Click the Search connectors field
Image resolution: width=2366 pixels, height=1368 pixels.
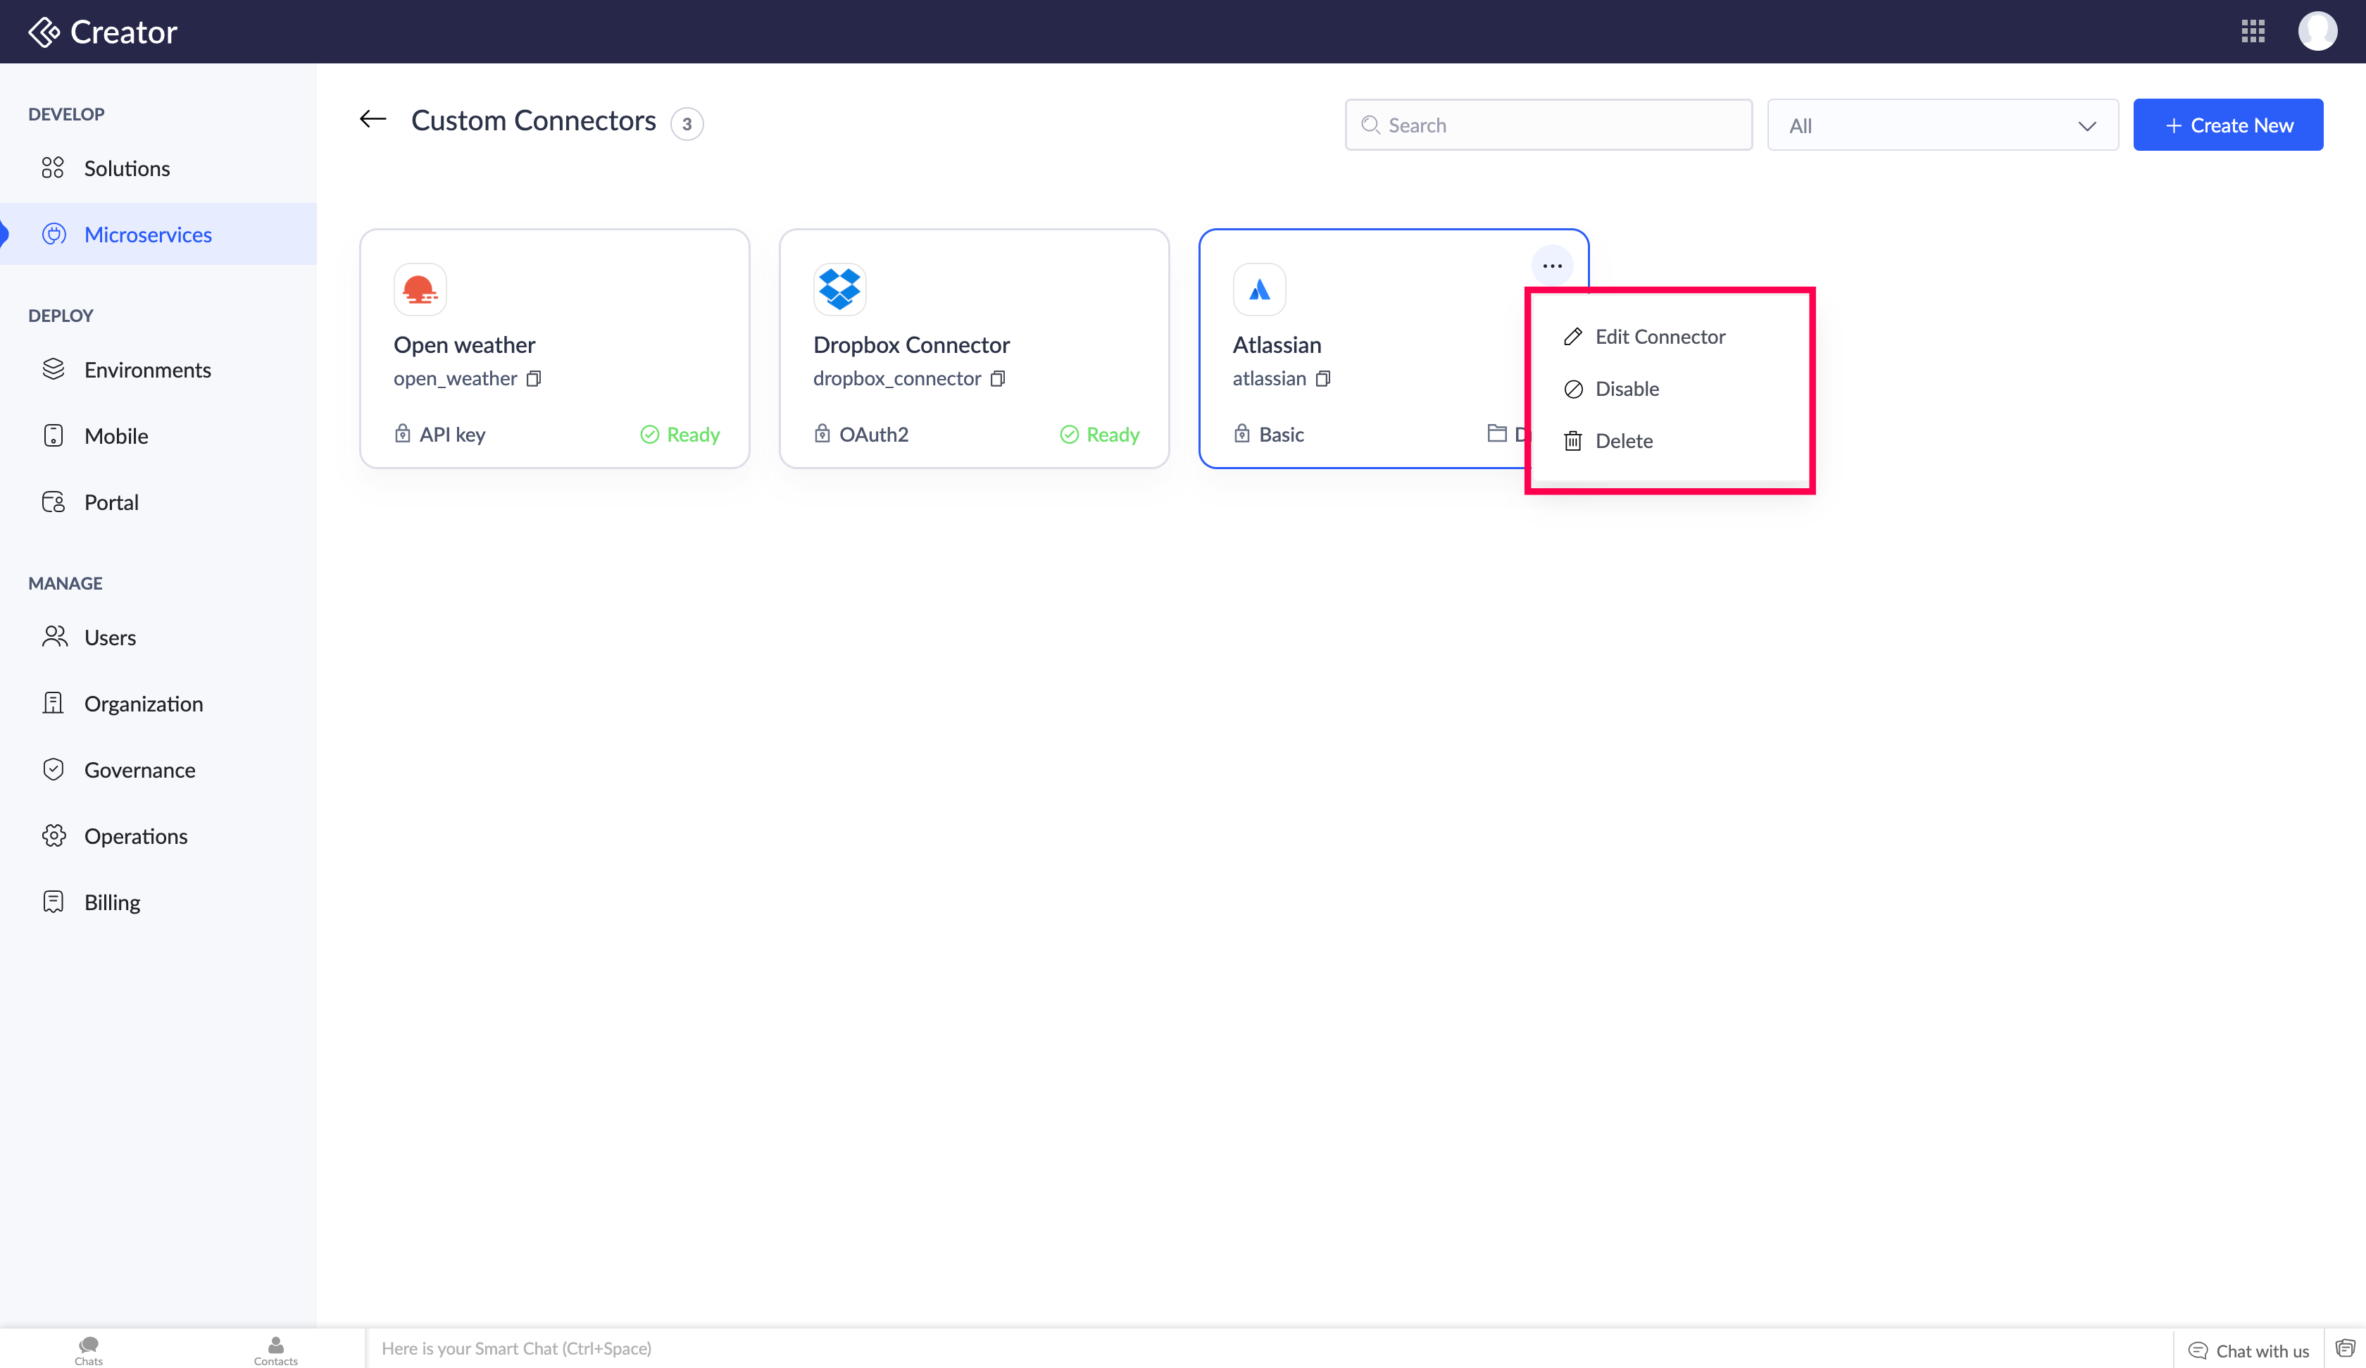(x=1547, y=125)
